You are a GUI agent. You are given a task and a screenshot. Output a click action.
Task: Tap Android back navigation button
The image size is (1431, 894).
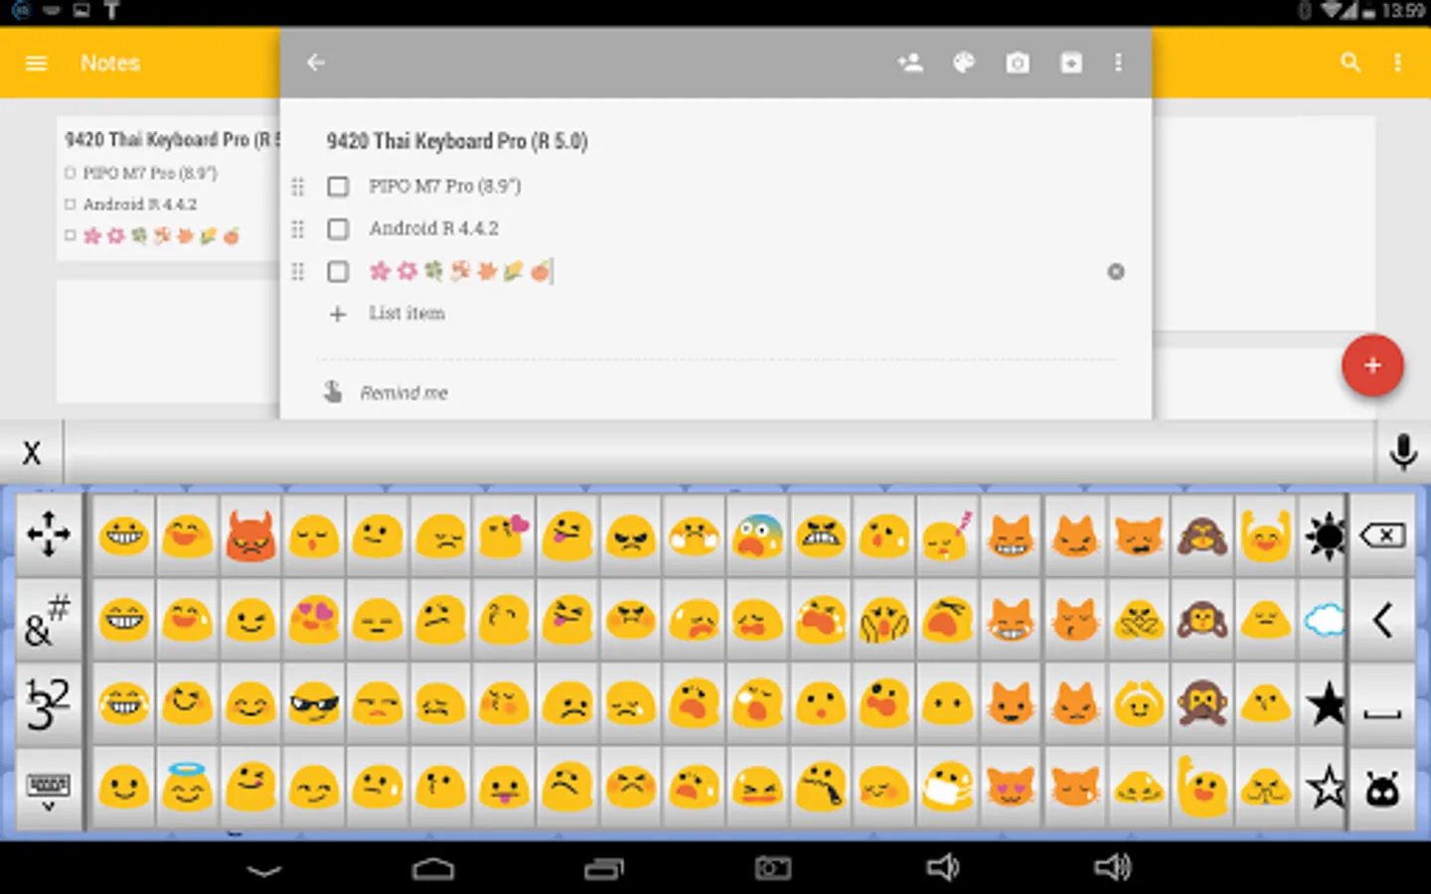click(x=264, y=869)
